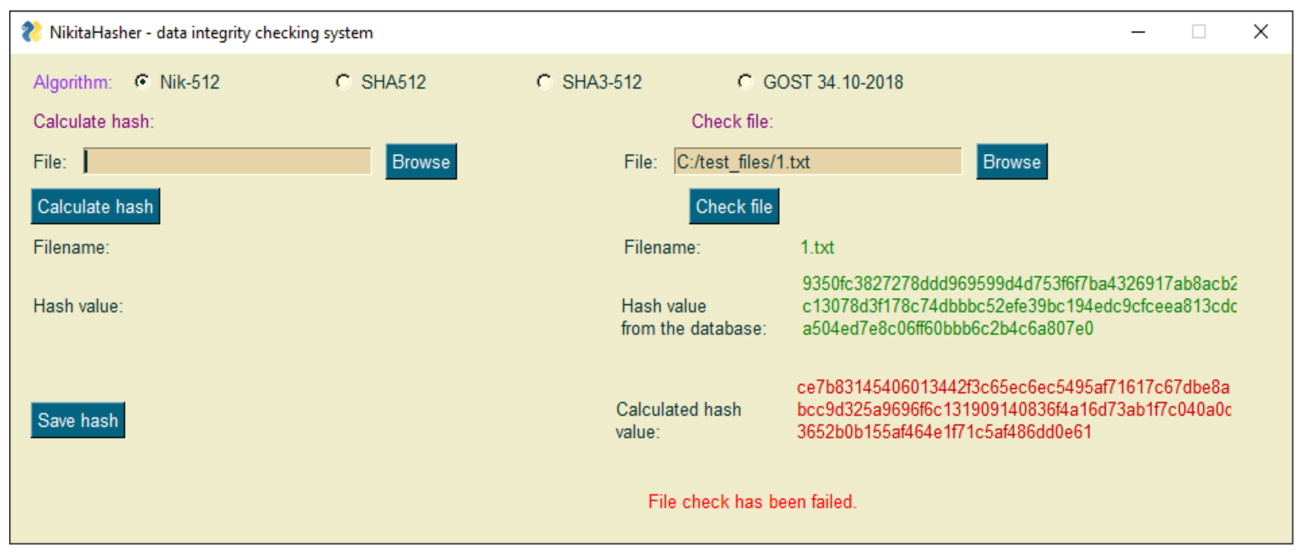This screenshot has width=1304, height=555.
Task: Minimize the NikitaHasher window
Action: pyautogui.click(x=1138, y=32)
